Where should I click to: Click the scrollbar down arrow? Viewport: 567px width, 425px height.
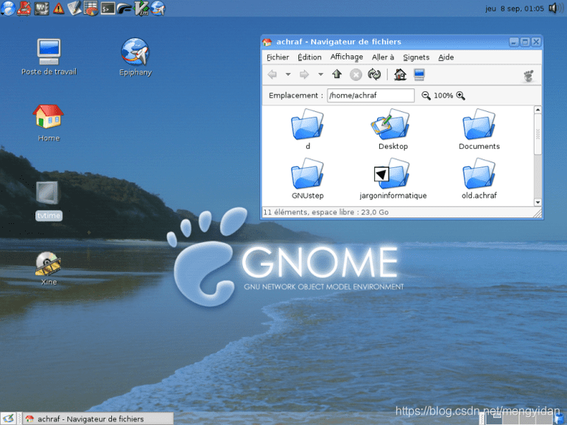(x=538, y=203)
